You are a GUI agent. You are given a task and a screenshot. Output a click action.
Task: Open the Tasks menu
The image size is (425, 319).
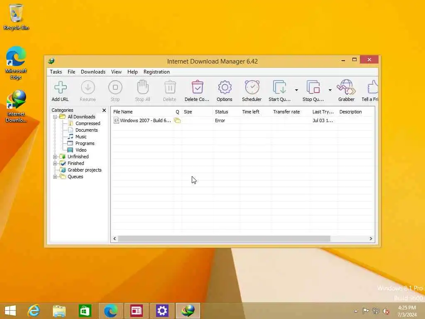pyautogui.click(x=56, y=72)
